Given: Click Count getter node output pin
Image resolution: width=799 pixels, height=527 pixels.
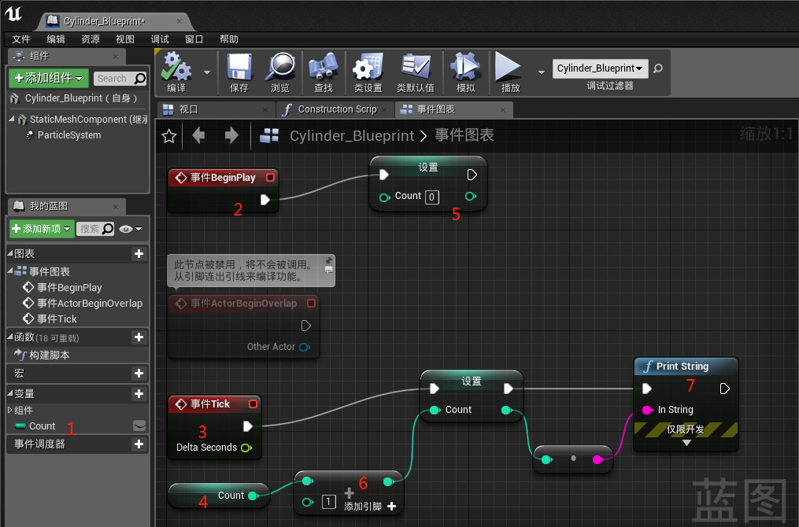Looking at the screenshot, I should pos(253,496).
